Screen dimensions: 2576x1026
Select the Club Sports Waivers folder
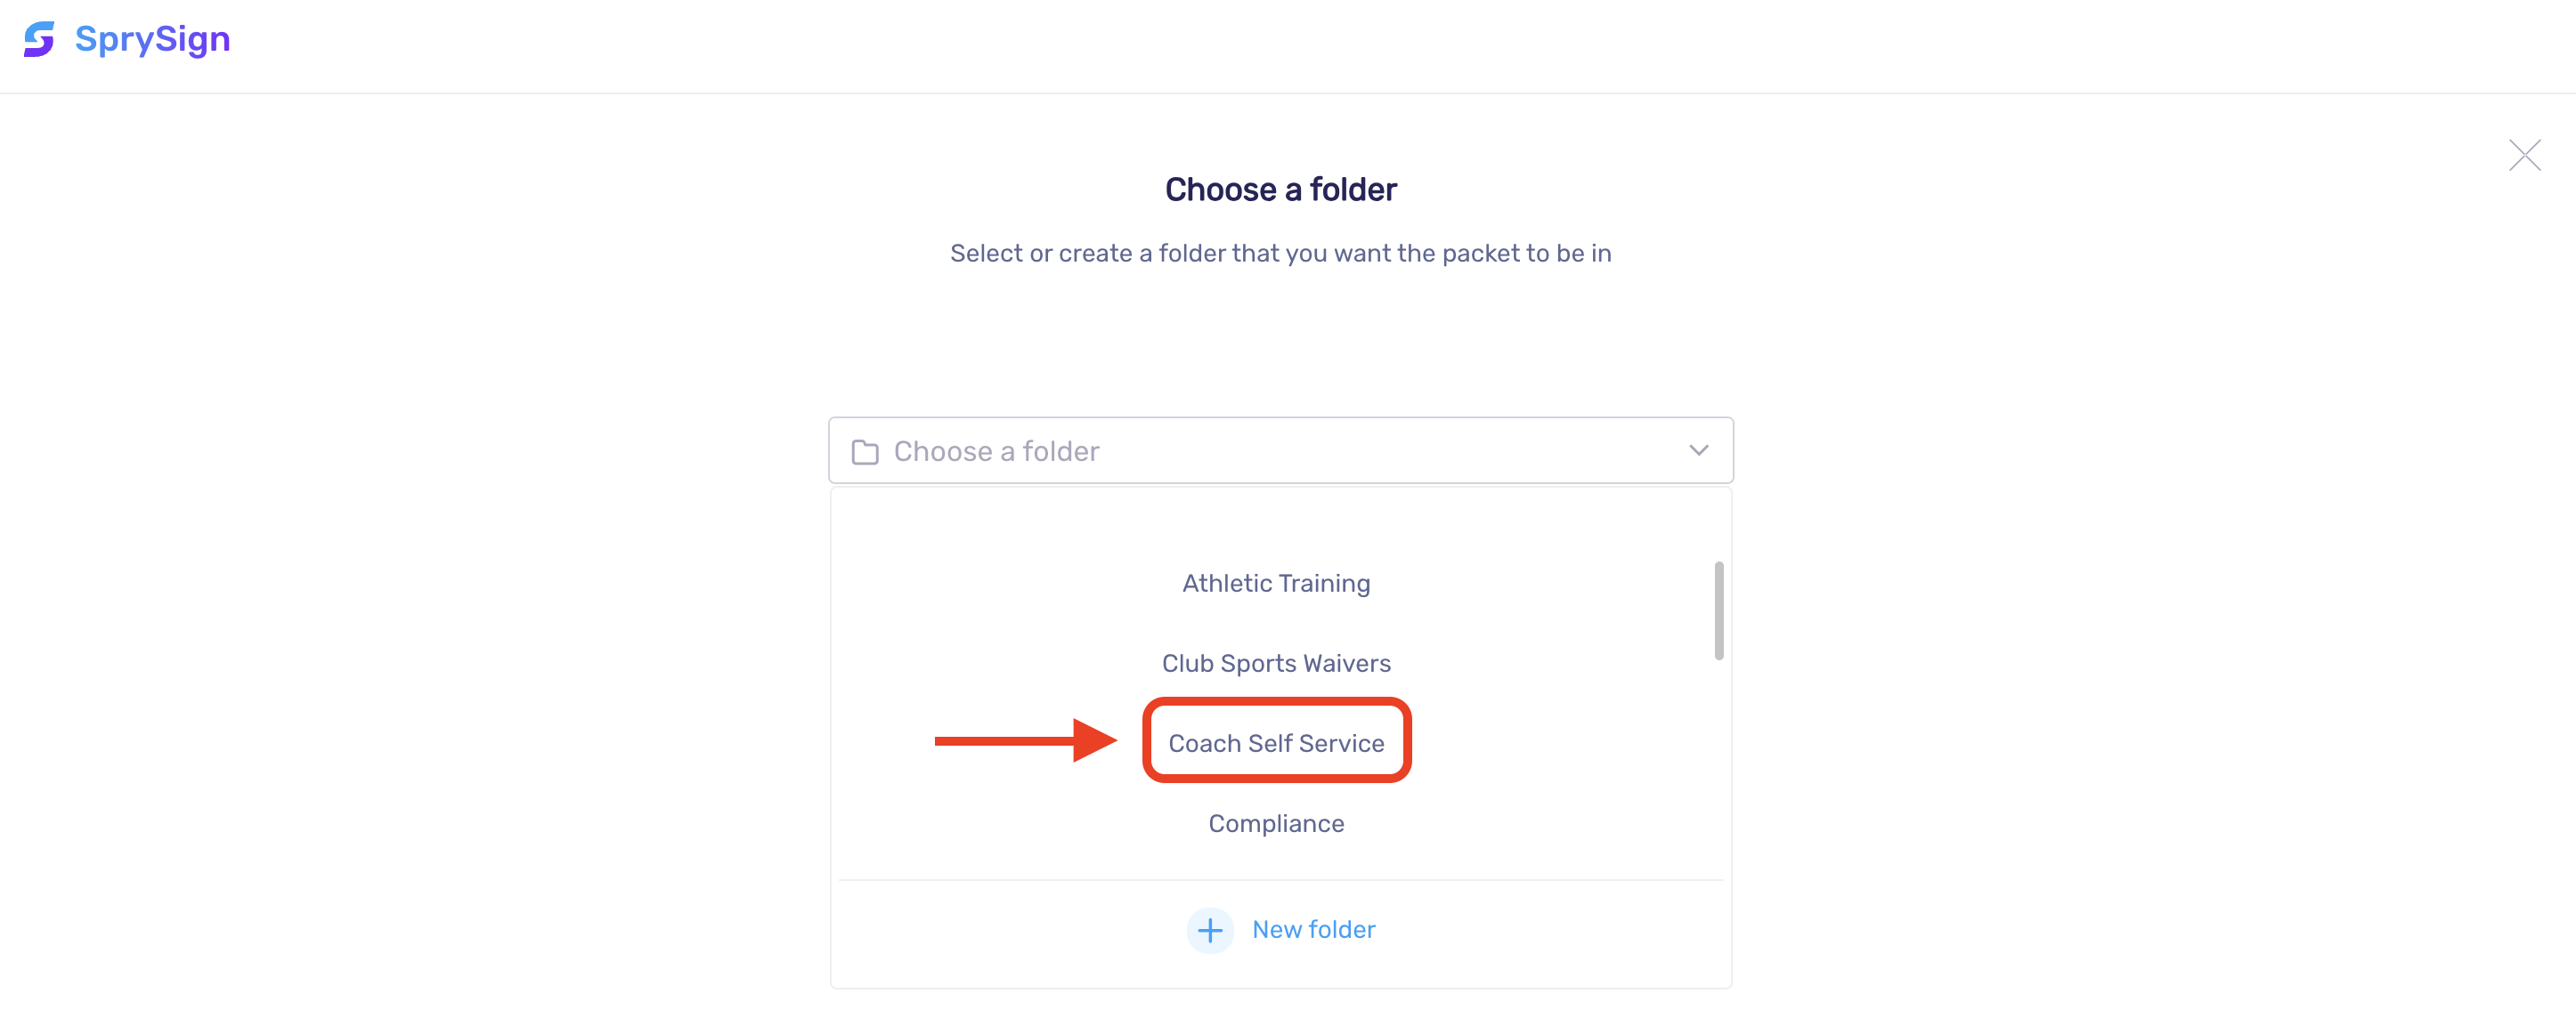[1276, 663]
